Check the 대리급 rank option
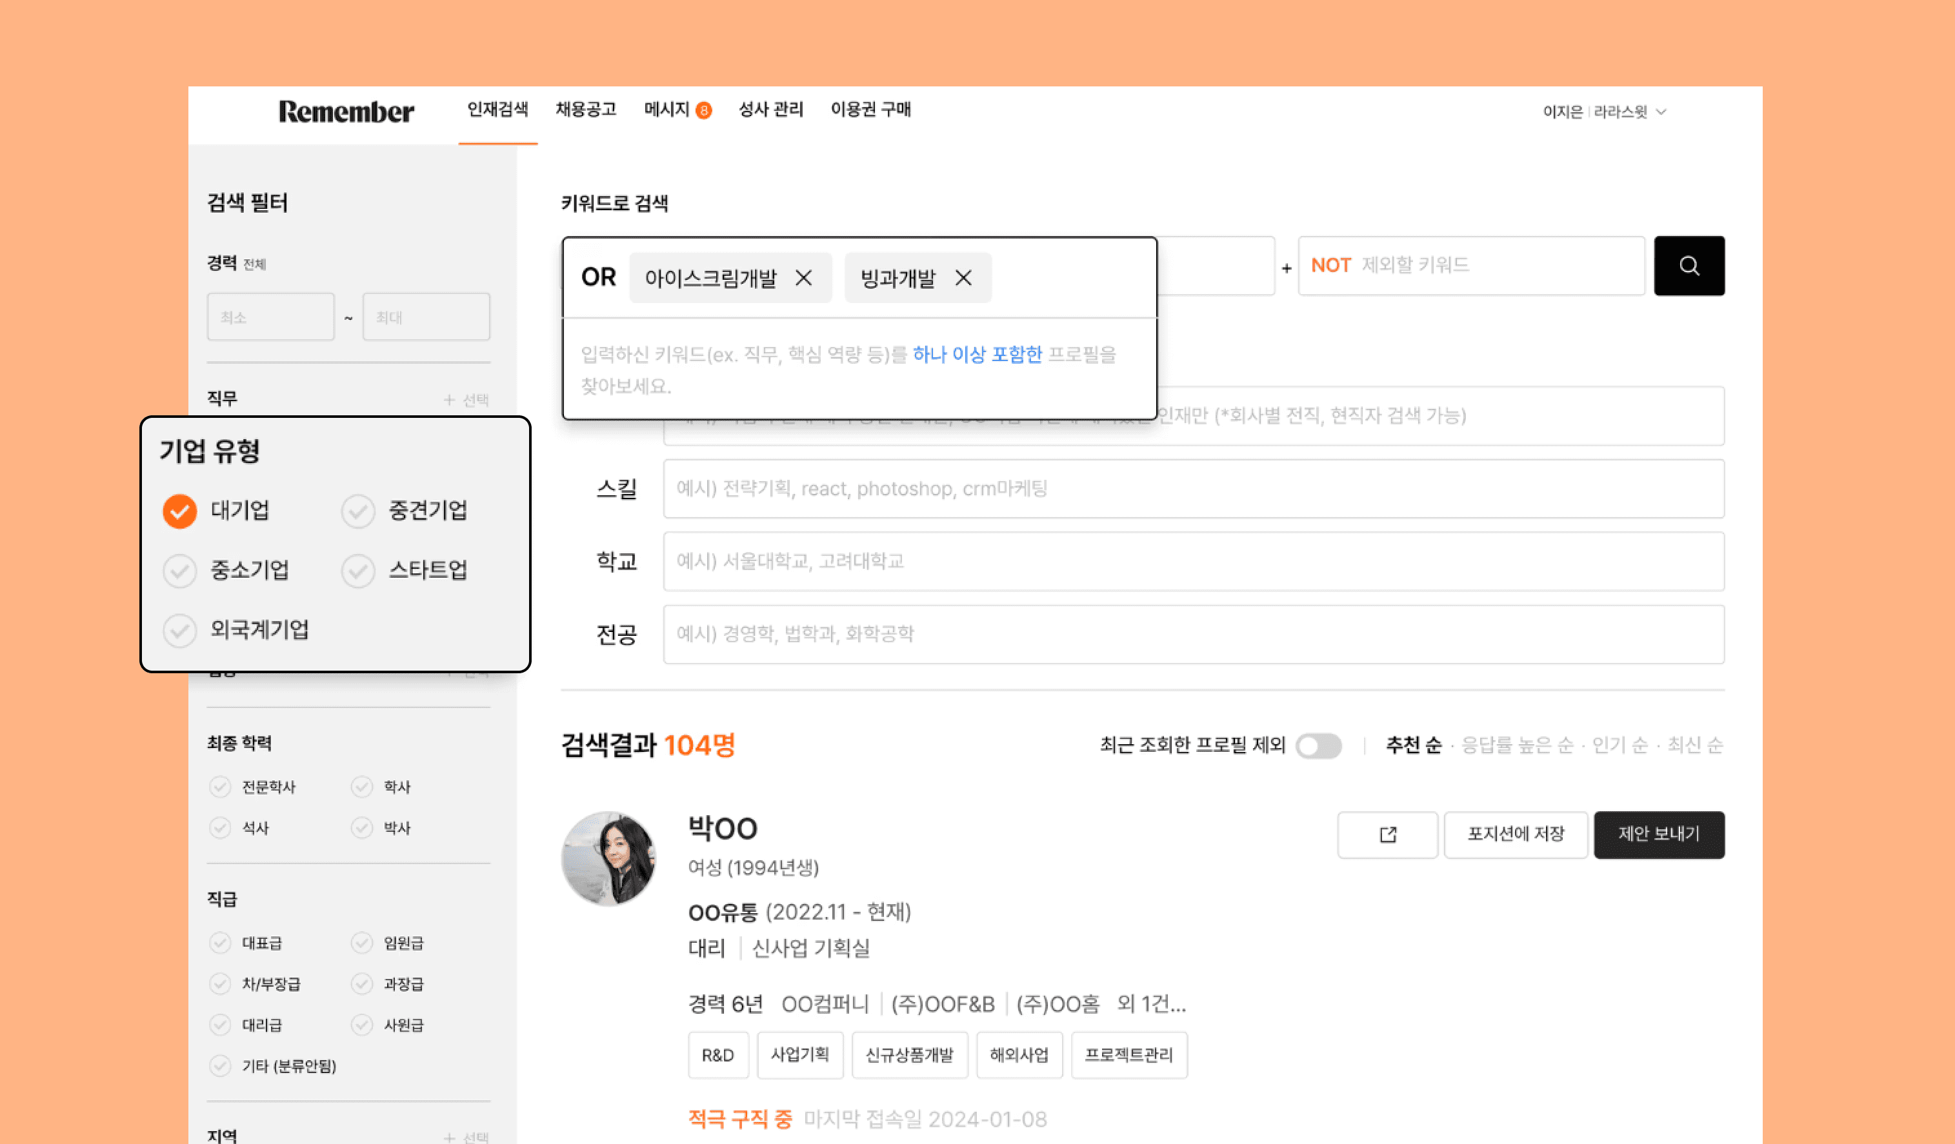Screen dimensions: 1955x1144 (x=220, y=1025)
